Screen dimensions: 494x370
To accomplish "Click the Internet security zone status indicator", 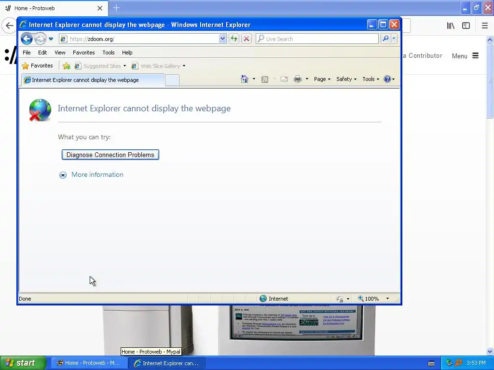I will tap(274, 299).
